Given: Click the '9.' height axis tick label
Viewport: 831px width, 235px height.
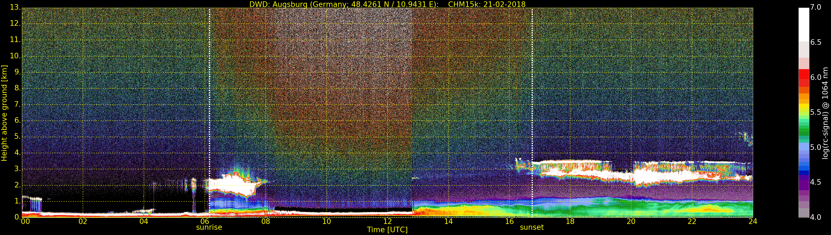Looking at the screenshot, I should 17,72.
